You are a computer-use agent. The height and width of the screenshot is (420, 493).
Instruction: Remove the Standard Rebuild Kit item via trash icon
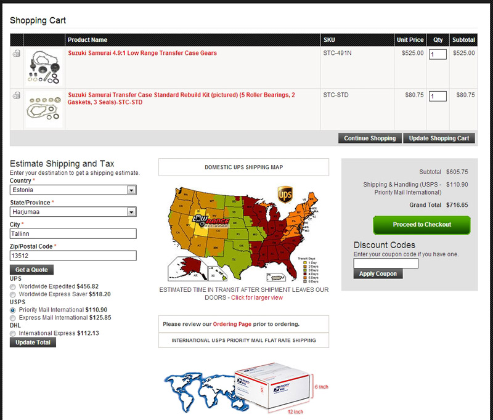point(17,95)
